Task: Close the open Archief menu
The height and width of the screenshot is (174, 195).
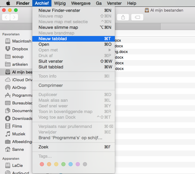Action: point(42,3)
